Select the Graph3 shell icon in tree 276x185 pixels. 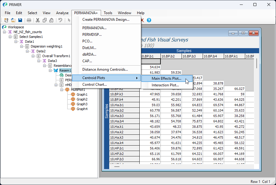73,104
